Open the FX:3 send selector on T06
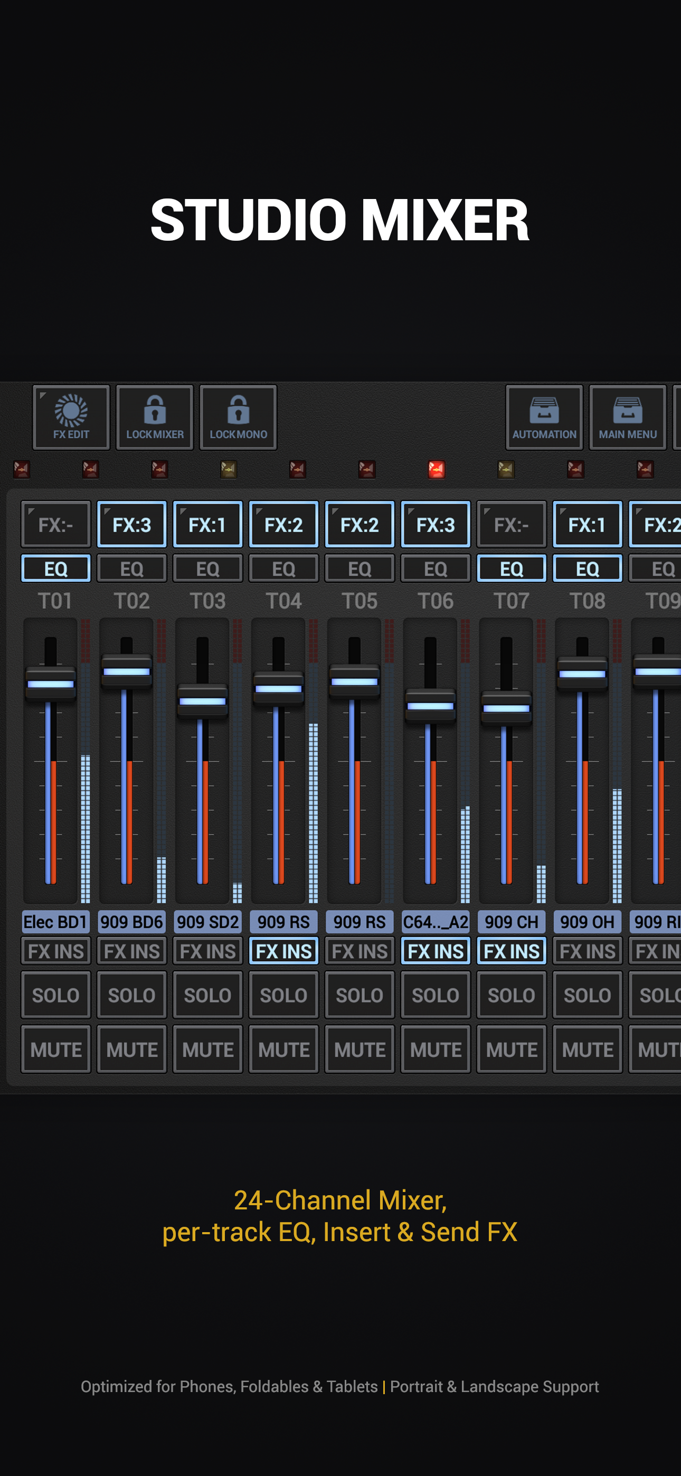The image size is (681, 1476). [x=436, y=524]
